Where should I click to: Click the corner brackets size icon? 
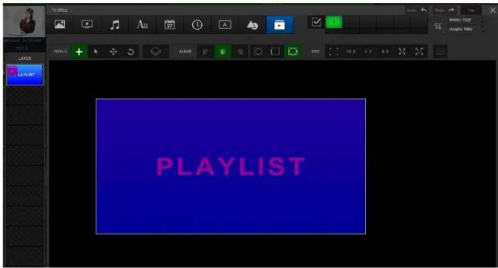333,51
